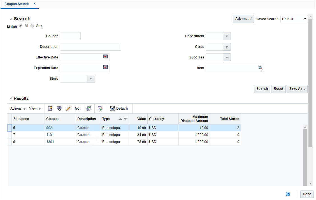Click the Total Stores column header
The height and width of the screenshot is (200, 316).
pos(225,119)
